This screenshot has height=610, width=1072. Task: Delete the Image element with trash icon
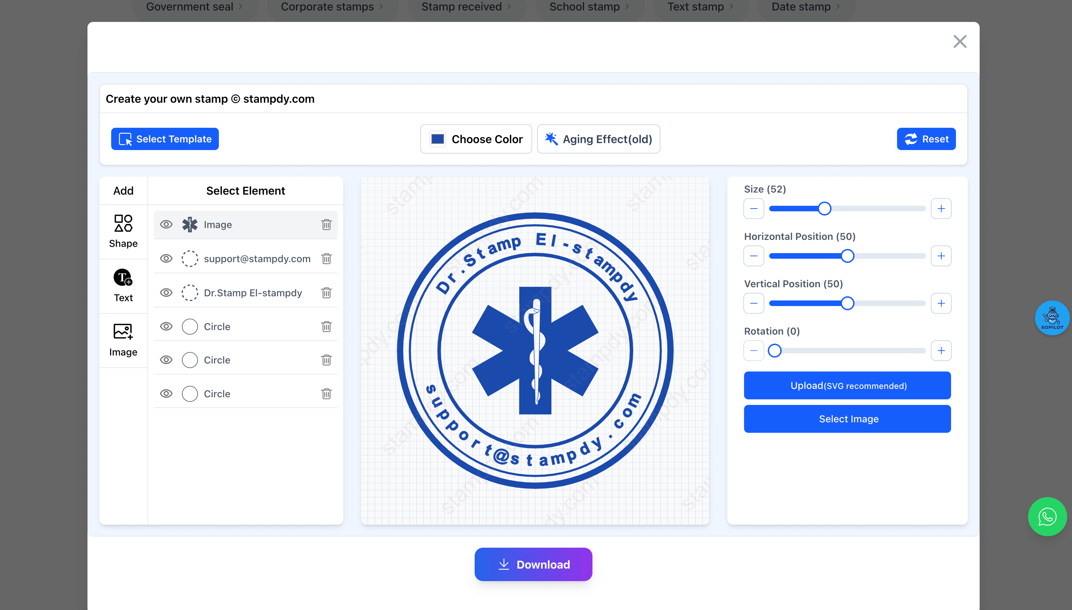327,225
